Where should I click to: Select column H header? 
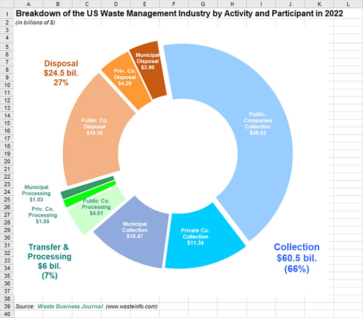(232, 4)
